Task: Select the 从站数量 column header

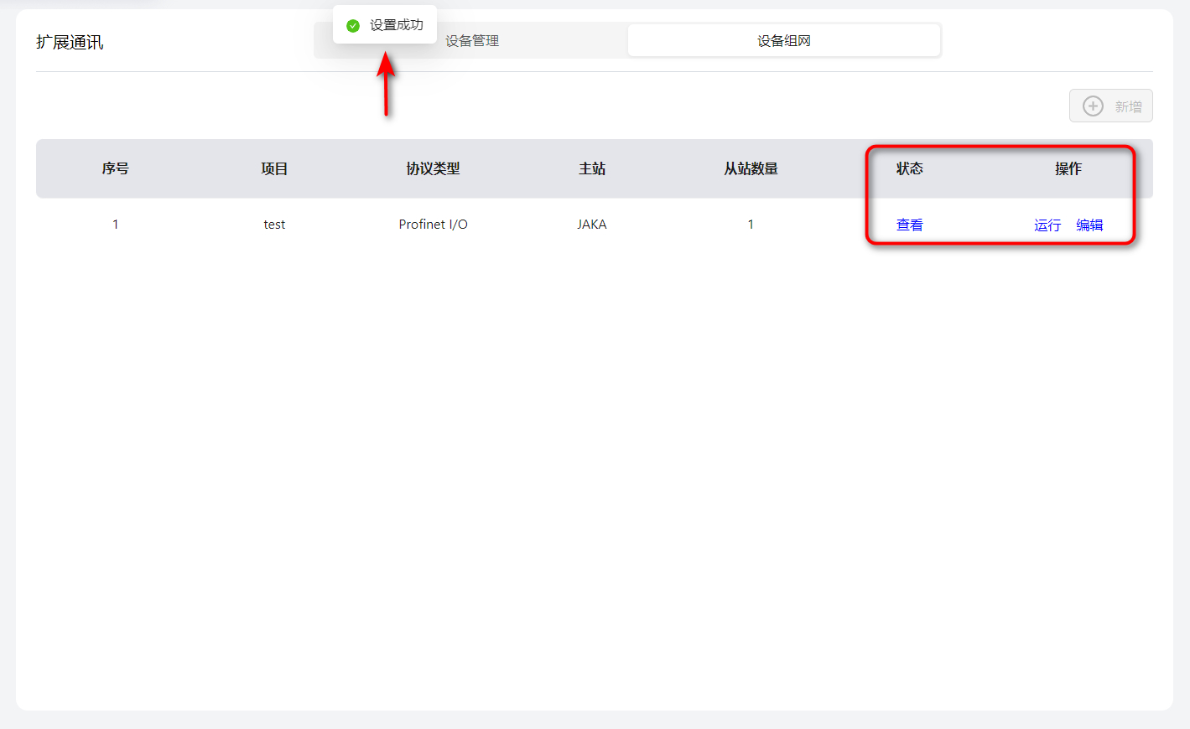Action: coord(751,168)
